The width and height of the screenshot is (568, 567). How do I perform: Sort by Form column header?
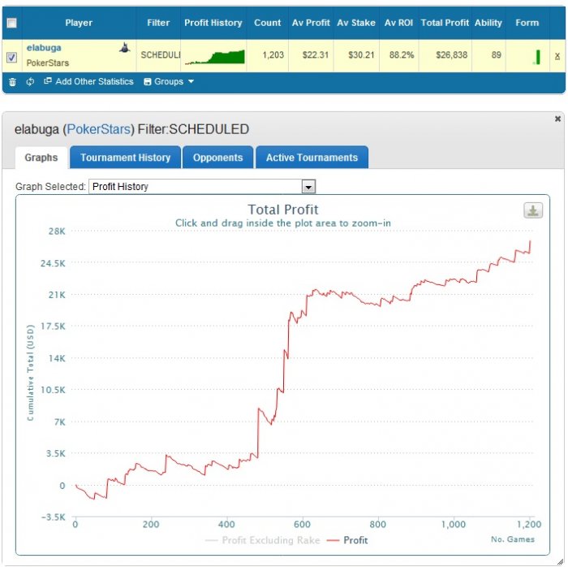click(x=527, y=23)
